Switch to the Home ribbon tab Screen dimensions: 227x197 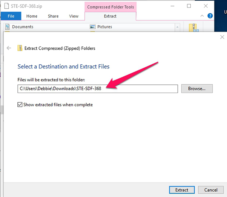pyautogui.click(x=32, y=16)
